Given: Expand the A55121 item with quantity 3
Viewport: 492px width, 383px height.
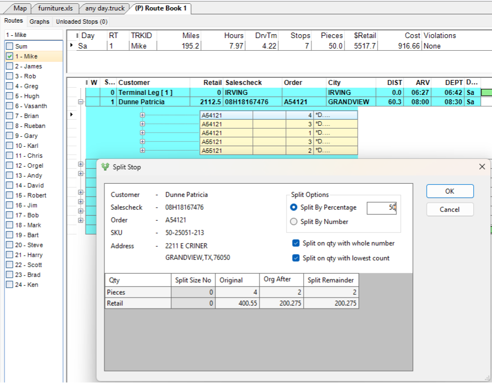Looking at the screenshot, I should [x=142, y=141].
